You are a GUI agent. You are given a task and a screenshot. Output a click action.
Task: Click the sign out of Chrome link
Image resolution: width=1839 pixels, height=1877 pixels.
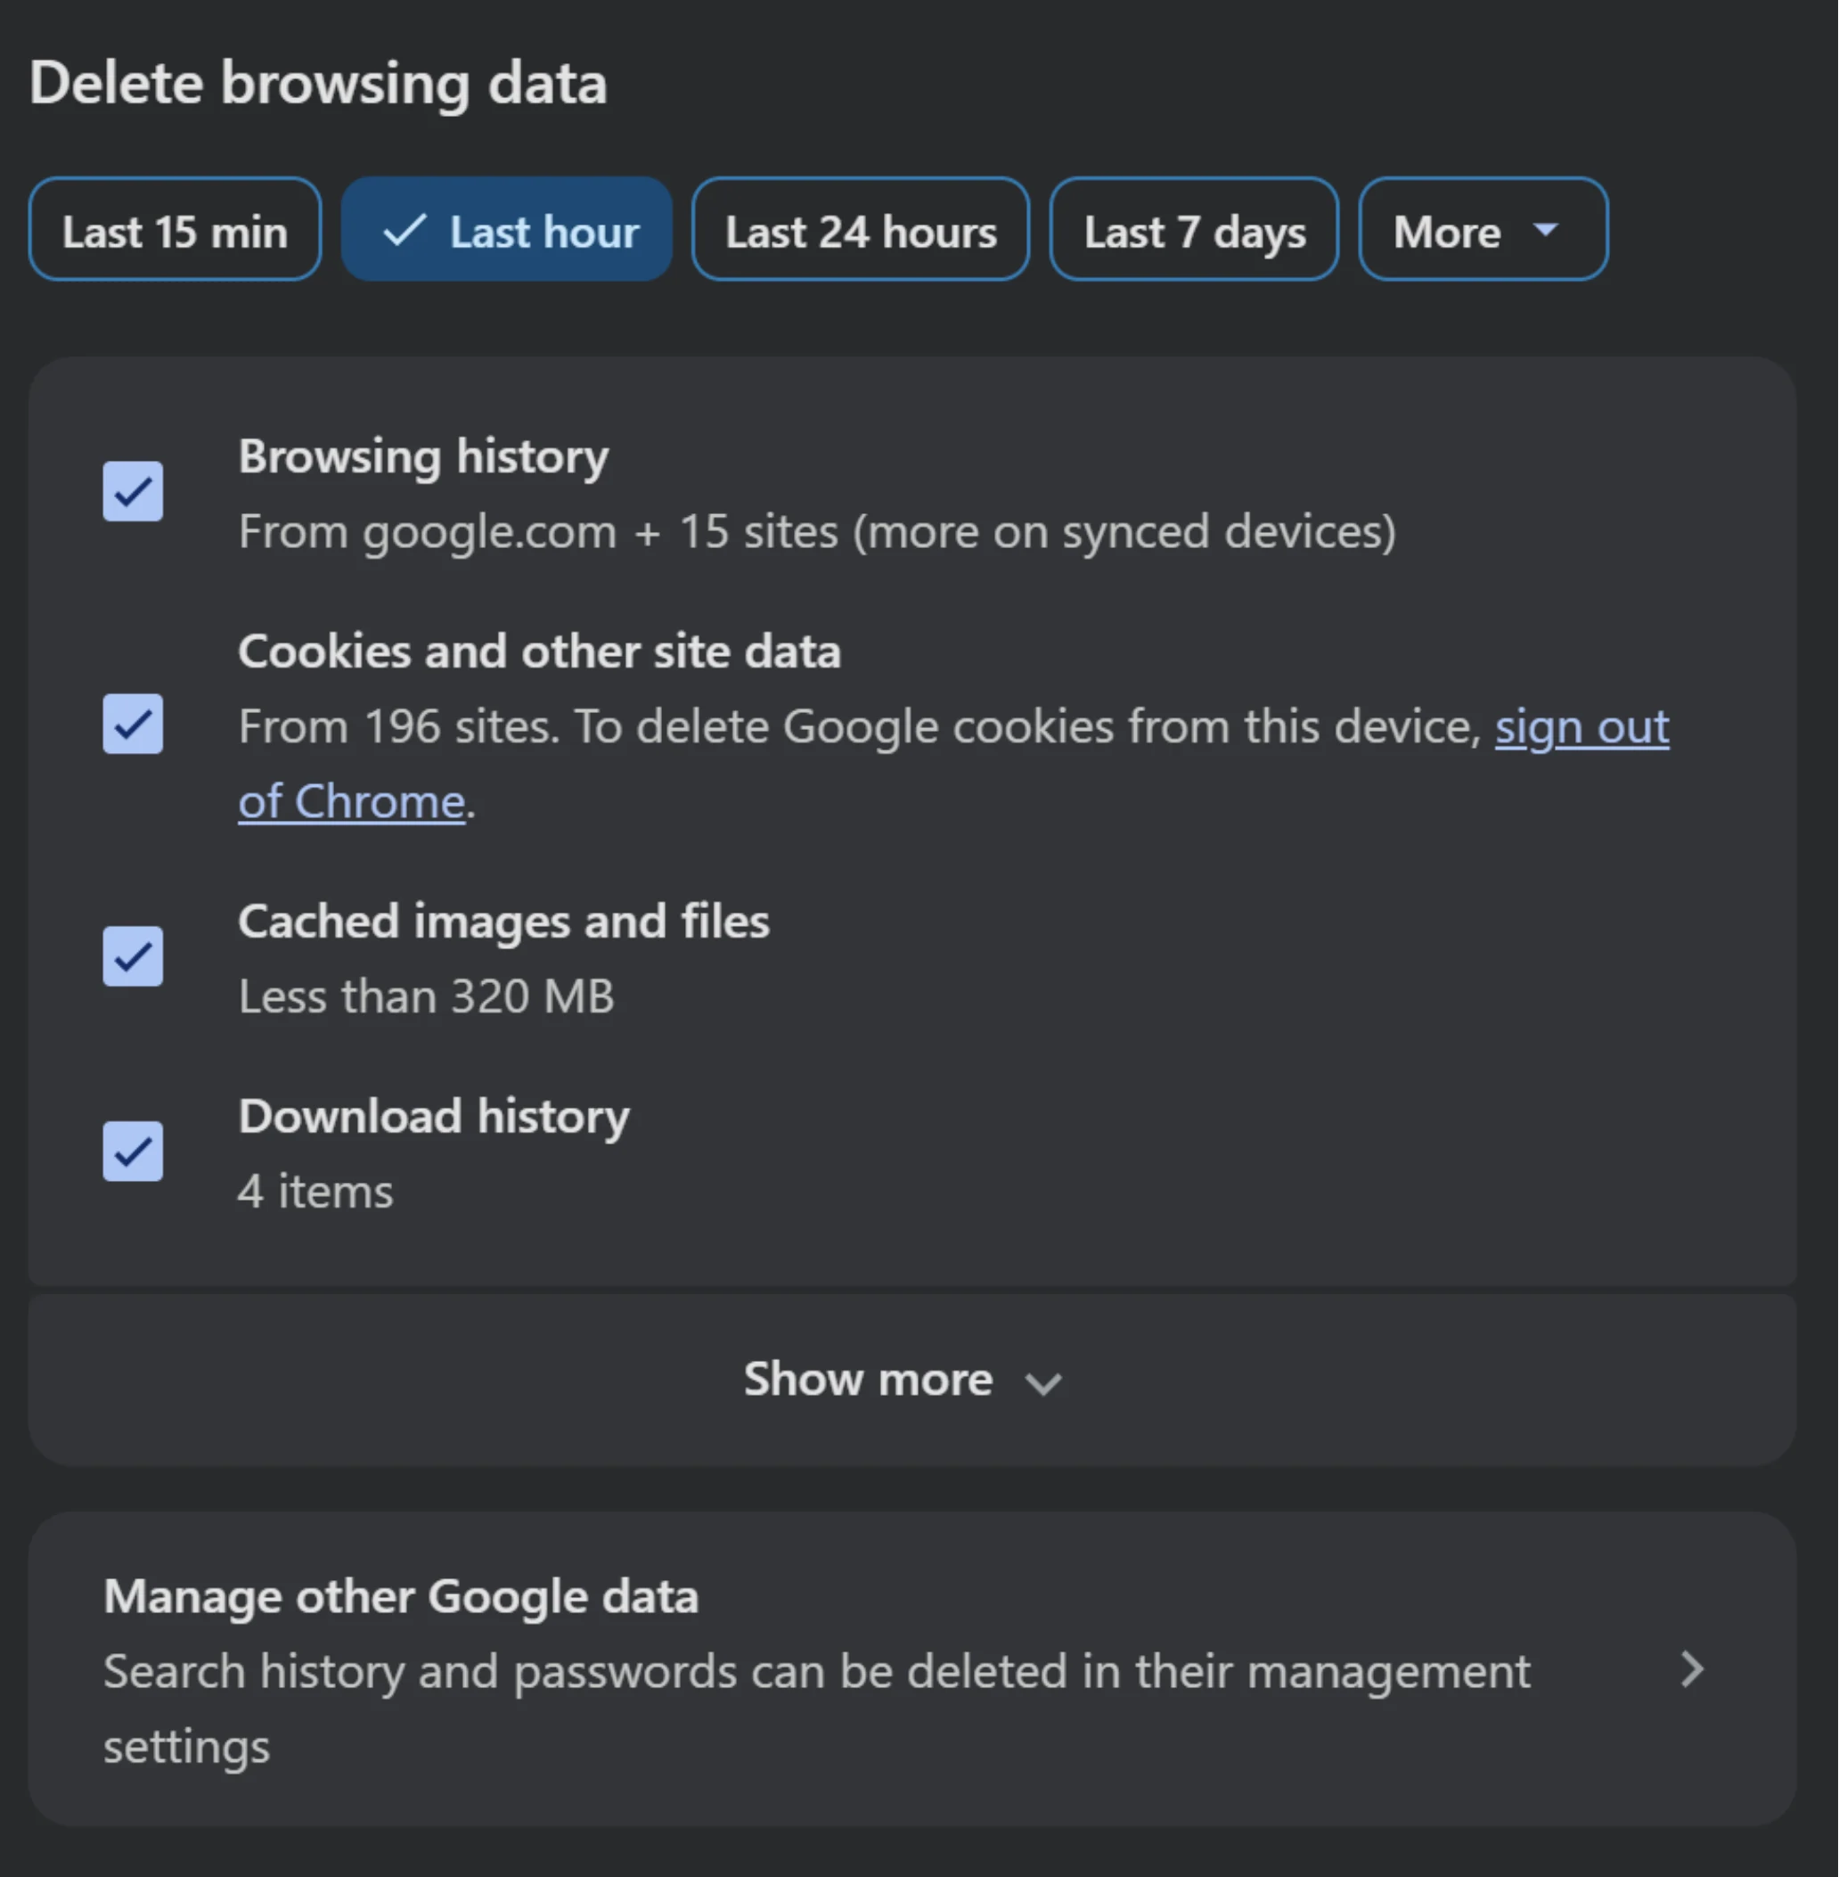click(1582, 726)
